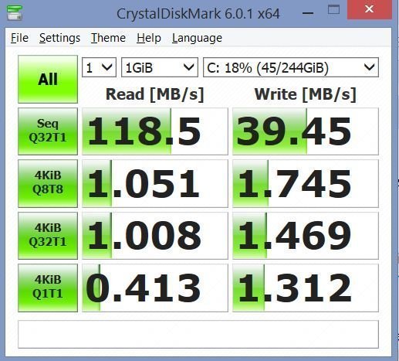Click the 4KiB Q32T1 write result 1.469
This screenshot has width=399, height=361.
(306, 236)
